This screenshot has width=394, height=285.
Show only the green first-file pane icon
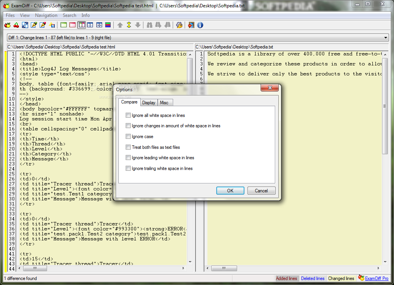(64, 25)
